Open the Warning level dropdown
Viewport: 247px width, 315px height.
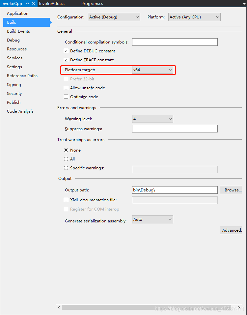[x=152, y=119]
